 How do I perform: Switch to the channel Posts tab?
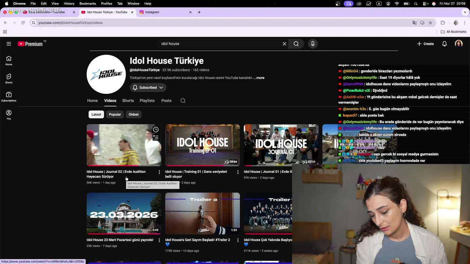pyautogui.click(x=166, y=100)
